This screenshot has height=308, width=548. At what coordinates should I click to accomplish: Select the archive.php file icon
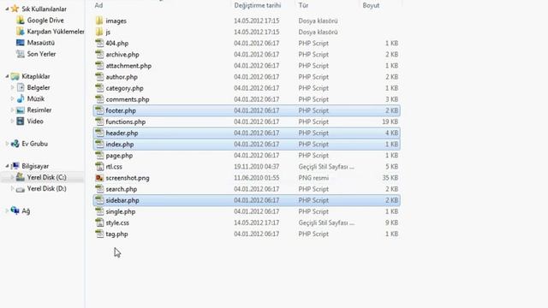click(99, 54)
